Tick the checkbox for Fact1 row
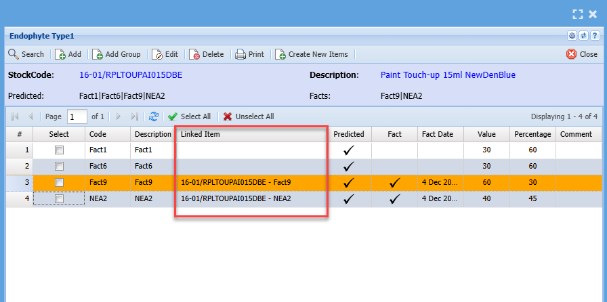The image size is (607, 302). pos(59,150)
